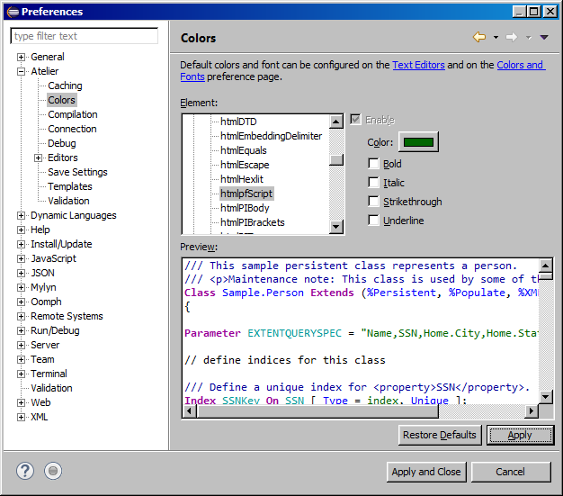563x496 pixels.
Task: Expand the Oomph tree node
Action: pyautogui.click(x=22, y=302)
